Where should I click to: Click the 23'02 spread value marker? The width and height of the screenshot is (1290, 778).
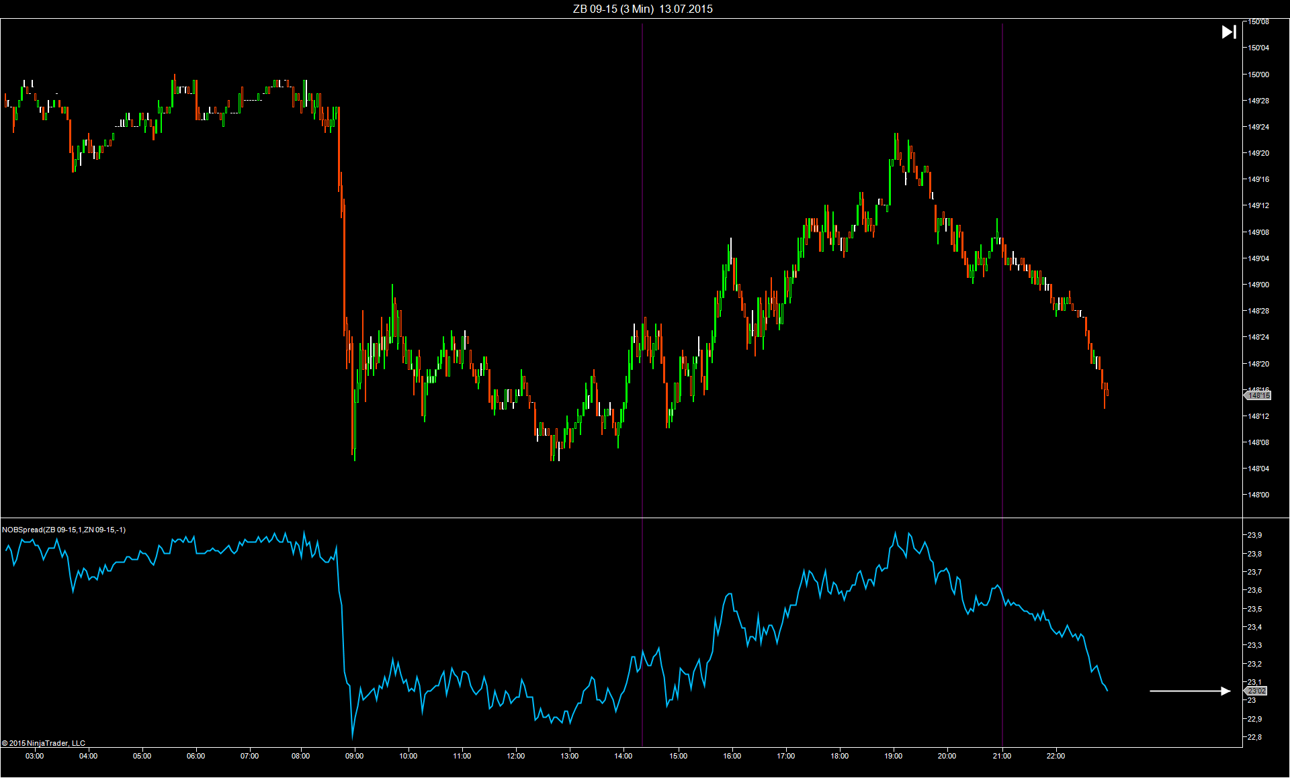pyautogui.click(x=1256, y=691)
